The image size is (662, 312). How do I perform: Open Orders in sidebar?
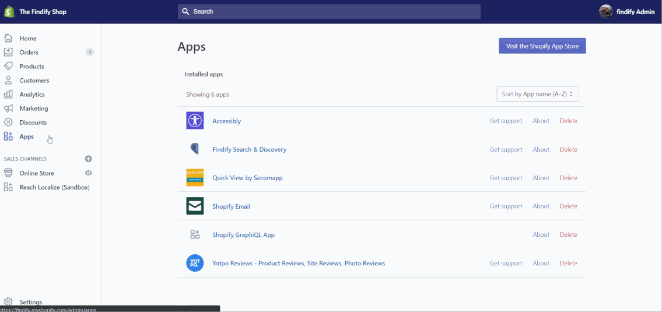pyautogui.click(x=29, y=52)
